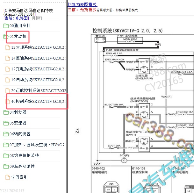Click 0140-102 碳罐电磁阀 connector label

pos(100,170)
